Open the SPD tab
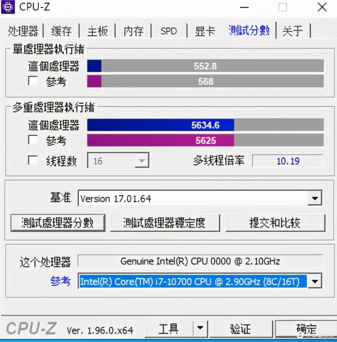This screenshot has width=337, height=342. click(x=169, y=31)
